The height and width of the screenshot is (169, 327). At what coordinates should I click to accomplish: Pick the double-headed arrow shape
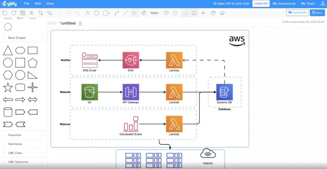33,100
